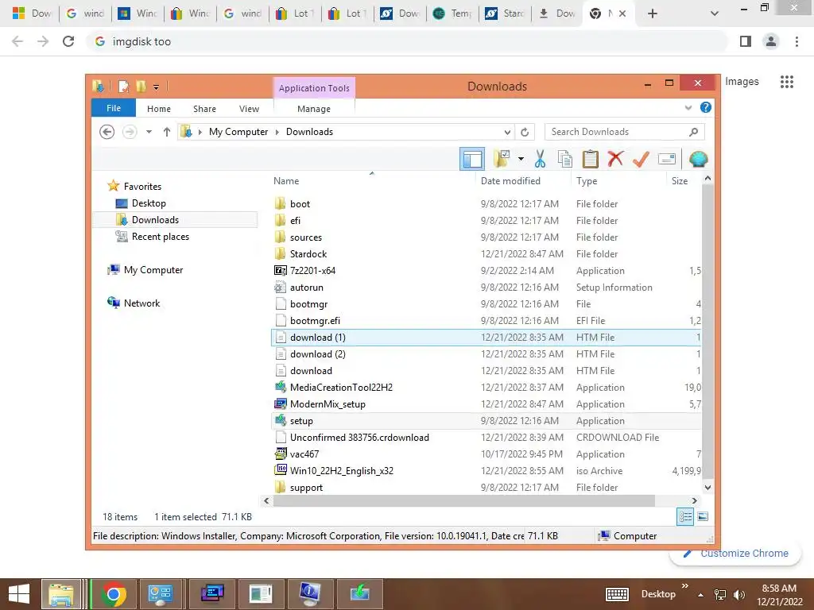
Task: Customize Quick Access Toolbar dropdown arrow
Action: coord(157,87)
